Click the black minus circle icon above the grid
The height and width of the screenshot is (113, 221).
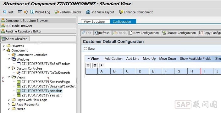[95, 65]
